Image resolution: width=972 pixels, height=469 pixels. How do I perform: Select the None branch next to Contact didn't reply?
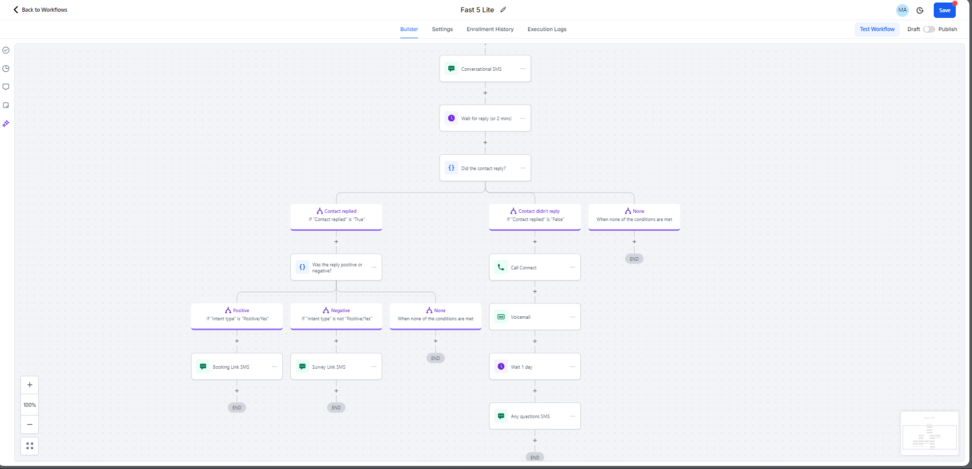tap(634, 217)
